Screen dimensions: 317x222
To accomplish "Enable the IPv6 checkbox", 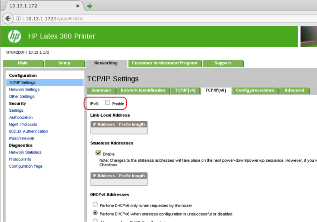I will (108, 103).
